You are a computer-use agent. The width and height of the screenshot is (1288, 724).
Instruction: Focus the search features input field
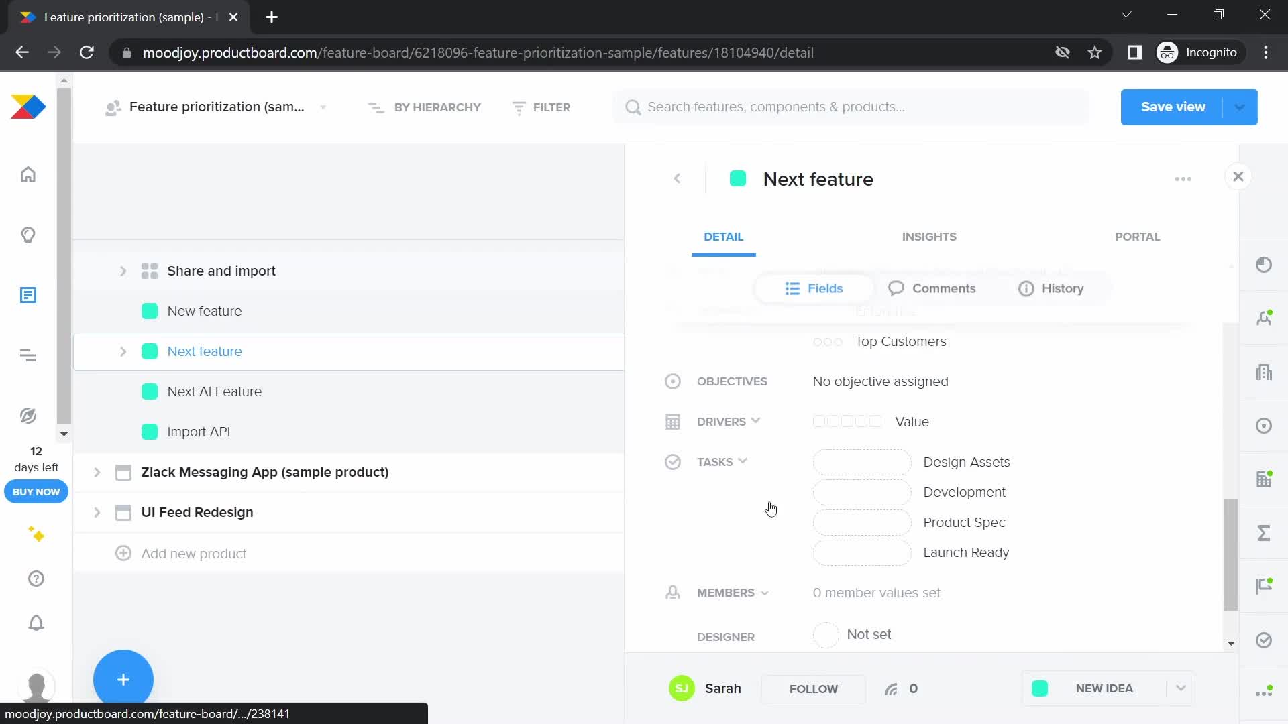click(x=851, y=107)
